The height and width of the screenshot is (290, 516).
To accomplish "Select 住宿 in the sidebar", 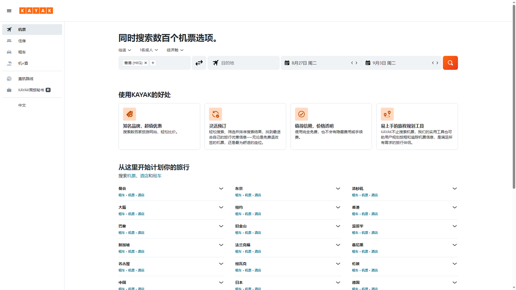I will click(x=32, y=41).
